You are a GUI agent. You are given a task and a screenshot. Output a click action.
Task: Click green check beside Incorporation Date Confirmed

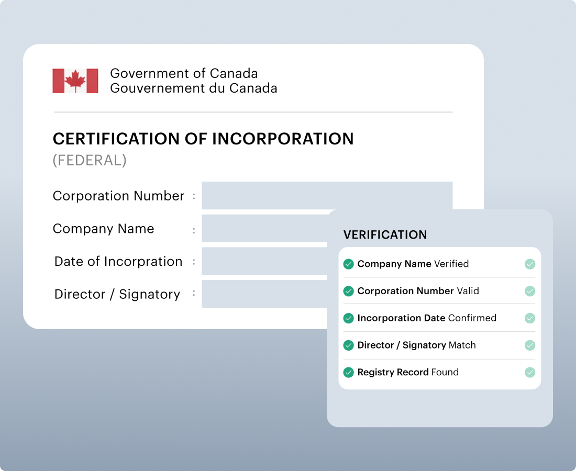(x=348, y=318)
